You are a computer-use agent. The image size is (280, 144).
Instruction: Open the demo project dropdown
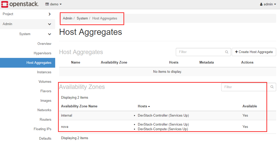(53, 4)
